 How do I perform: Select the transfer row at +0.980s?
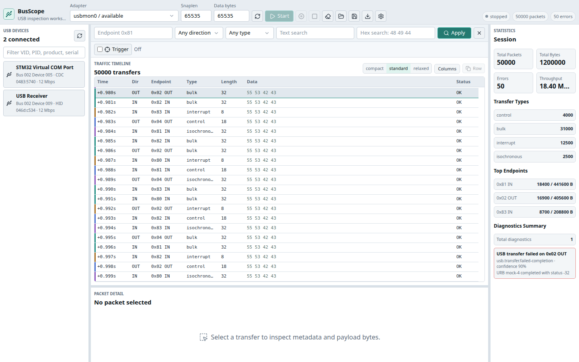point(287,93)
